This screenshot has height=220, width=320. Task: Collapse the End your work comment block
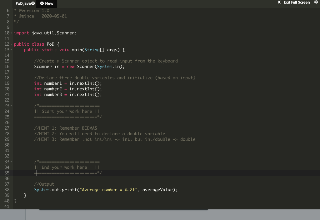11,162
